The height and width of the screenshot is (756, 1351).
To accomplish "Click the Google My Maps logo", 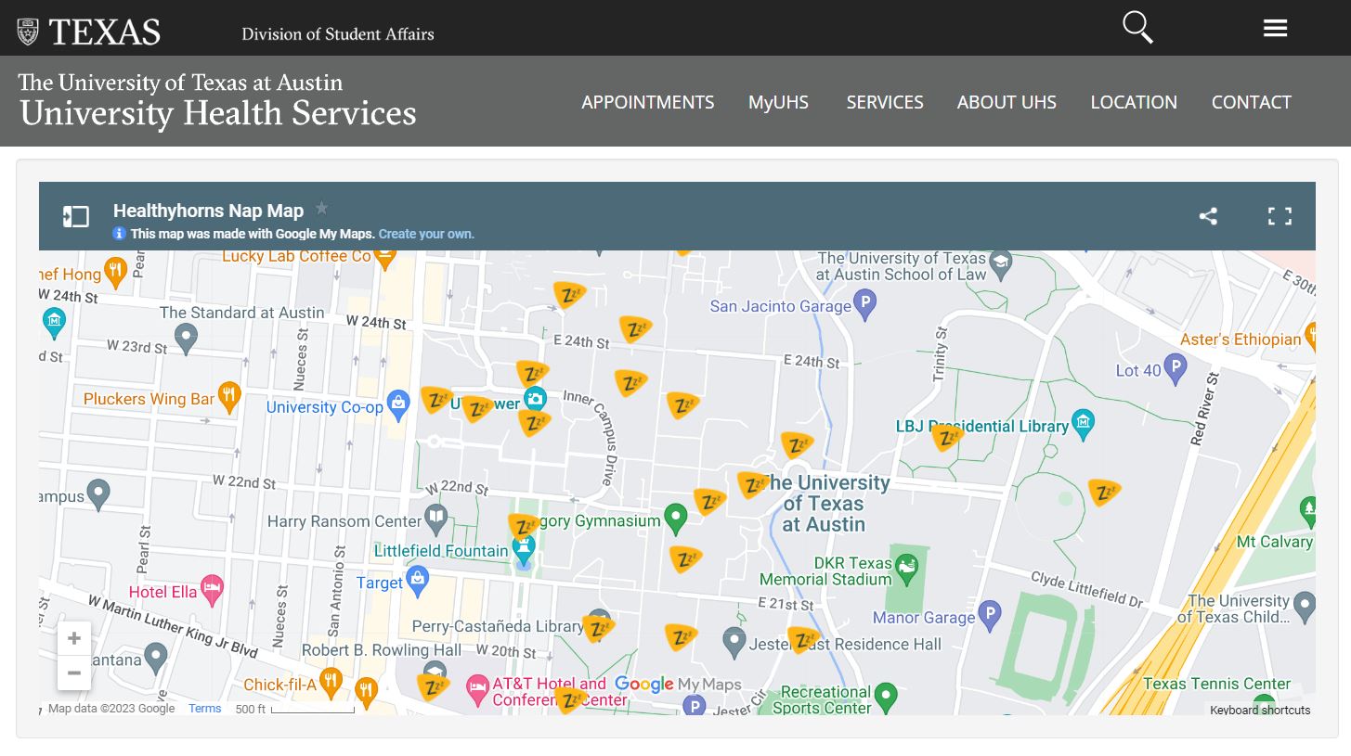I will 678,685.
